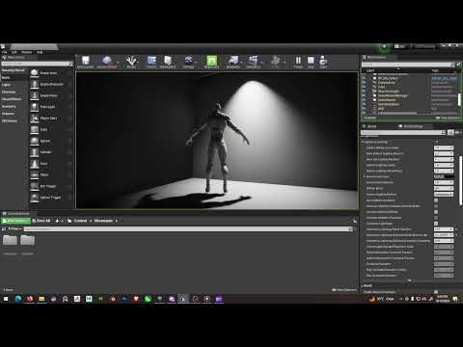Click the green Add New button
The height and width of the screenshot is (347, 463).
point(15,221)
